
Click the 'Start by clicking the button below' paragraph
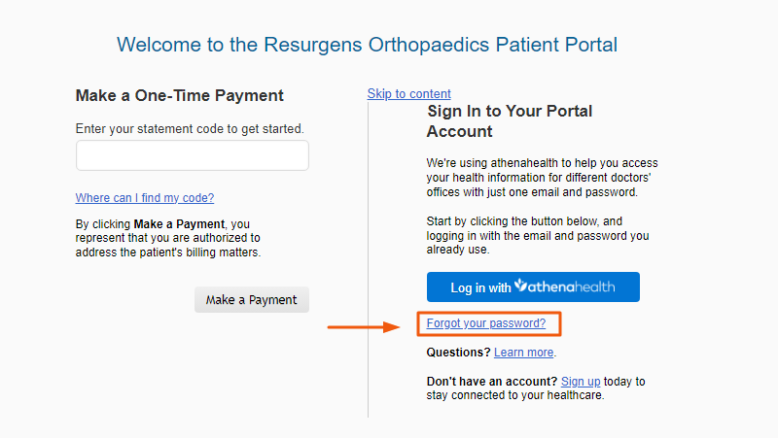point(538,235)
